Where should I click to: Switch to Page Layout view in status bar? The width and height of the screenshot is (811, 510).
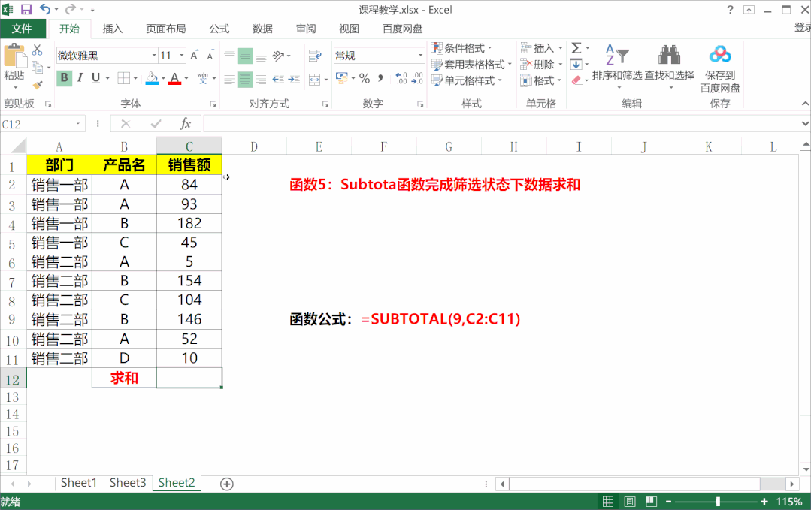(x=629, y=502)
